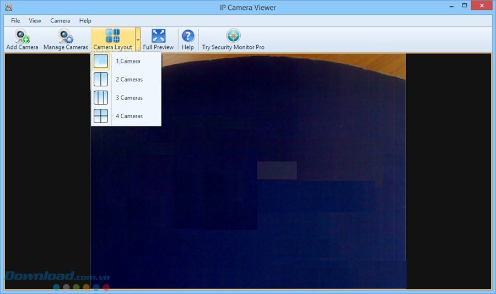
Task: Open the File menu
Action: pos(15,21)
